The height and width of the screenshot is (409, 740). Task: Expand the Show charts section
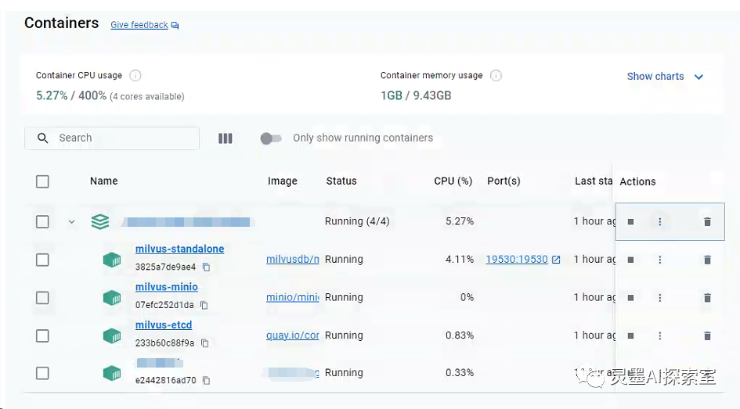665,77
